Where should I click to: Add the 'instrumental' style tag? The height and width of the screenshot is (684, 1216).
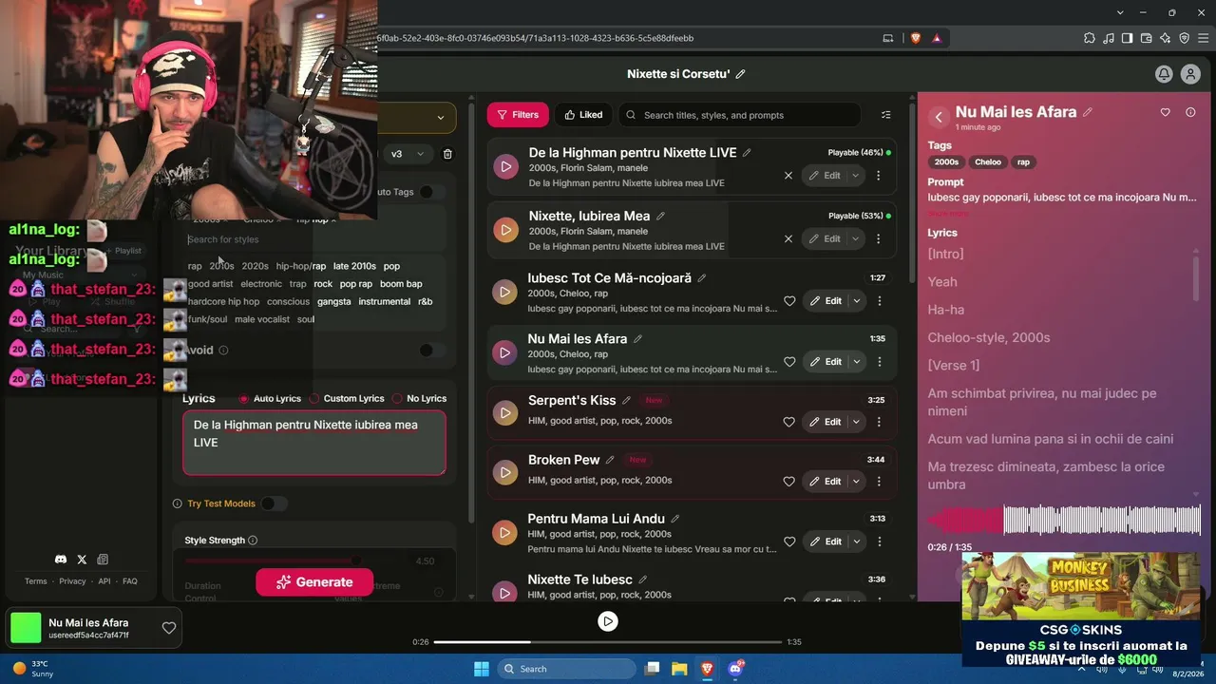click(385, 302)
